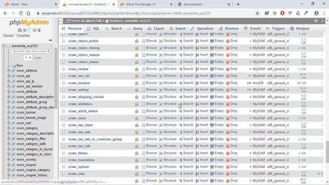Tick ocwn_review checkbox

[x=63, y=69]
